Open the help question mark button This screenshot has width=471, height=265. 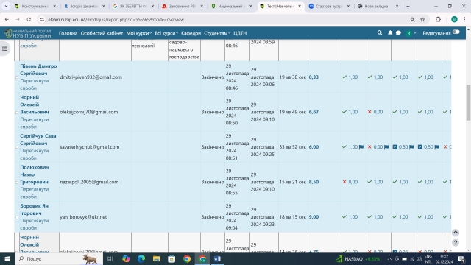click(x=456, y=242)
